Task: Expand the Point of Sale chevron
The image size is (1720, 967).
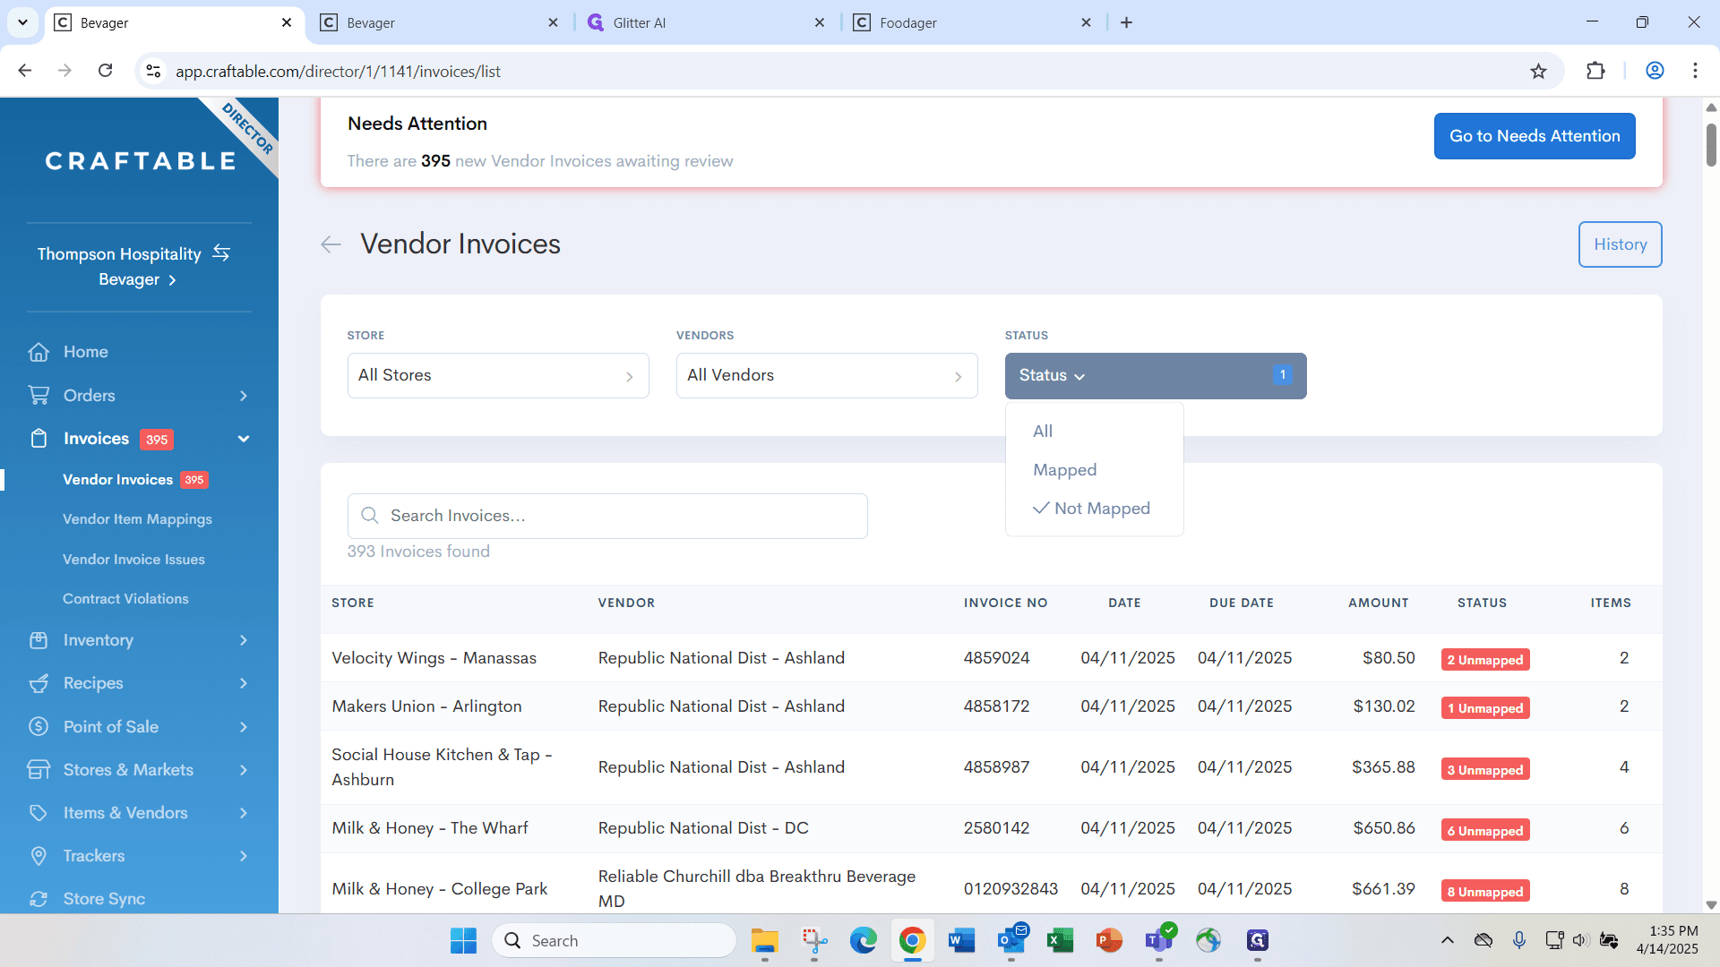Action: coord(244,727)
